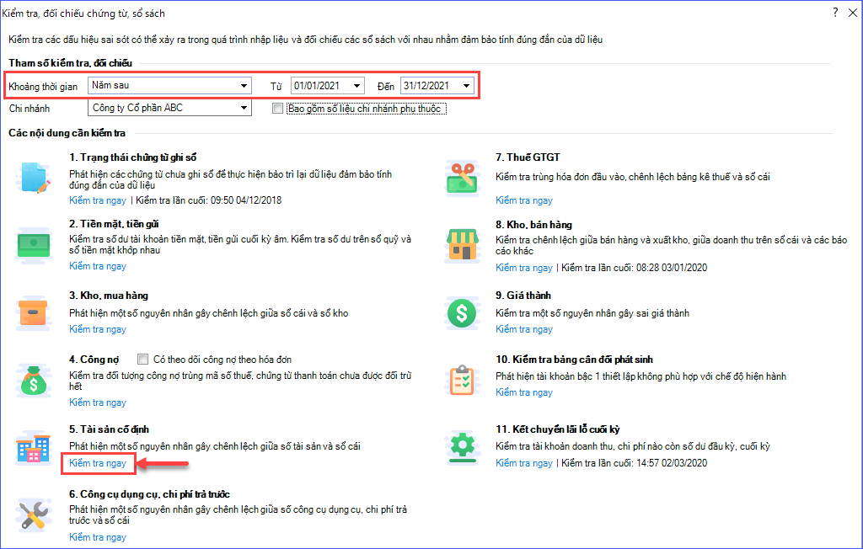Click the building icon for Tài sản cố định
Screen dimensions: 863x549
pyautogui.click(x=33, y=446)
